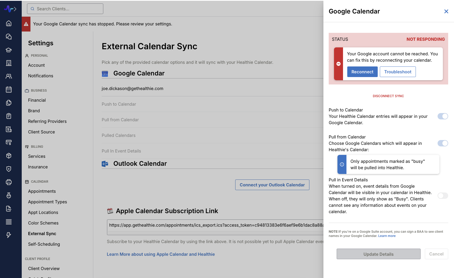Open Account settings
Screen dimensions: 454x278
coord(36,65)
